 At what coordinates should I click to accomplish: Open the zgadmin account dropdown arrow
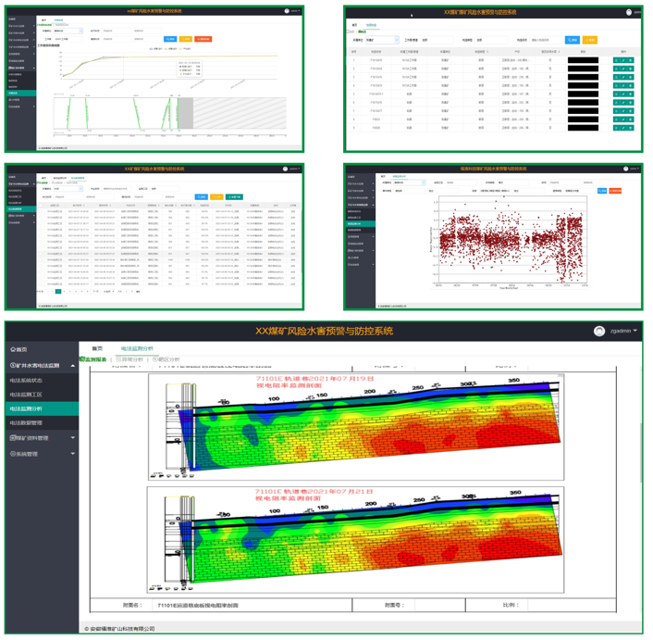[x=635, y=331]
